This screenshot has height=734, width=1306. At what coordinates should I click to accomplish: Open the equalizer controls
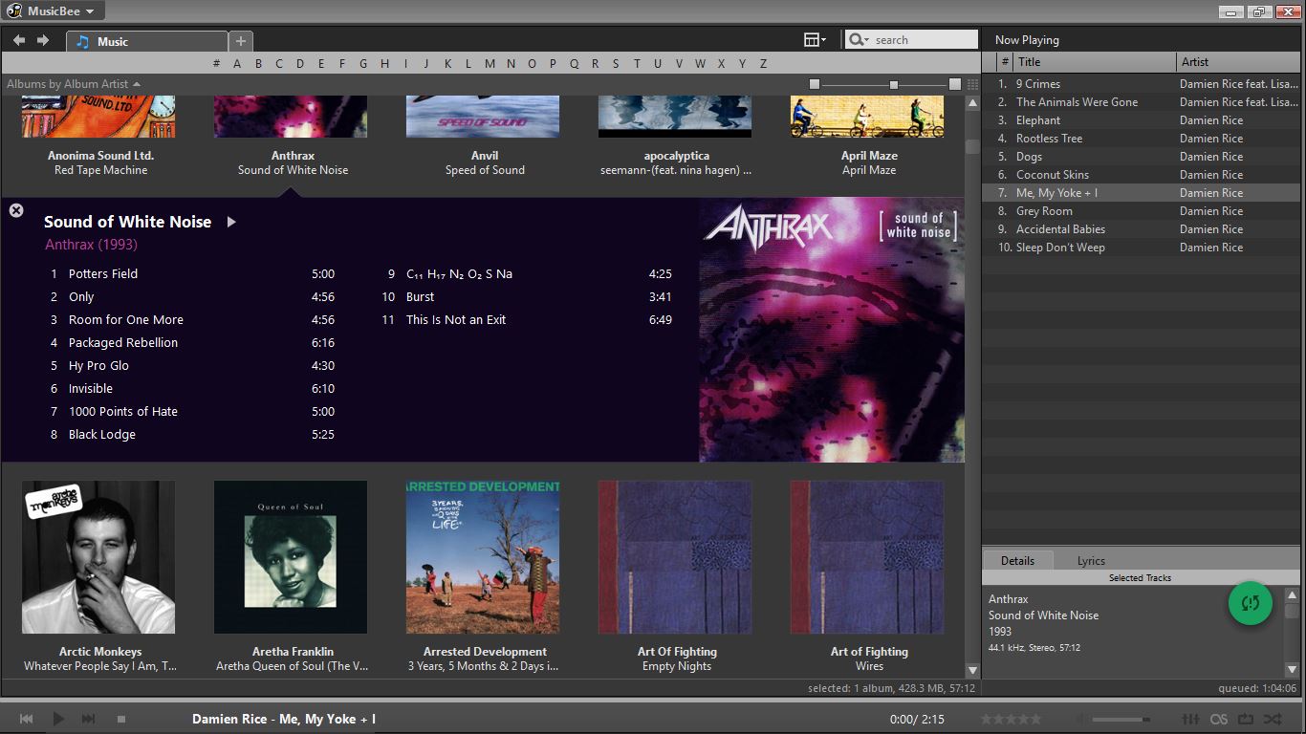coord(1190,719)
